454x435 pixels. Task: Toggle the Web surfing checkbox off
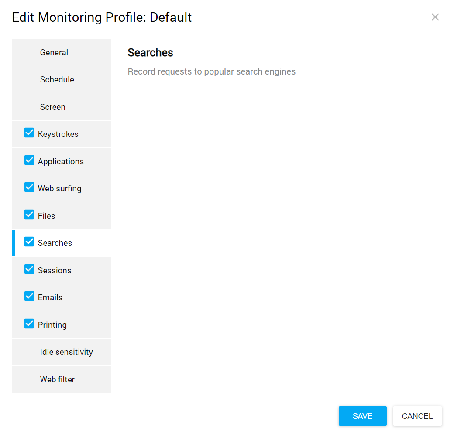29,187
